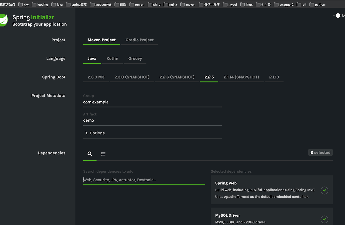Select Gradle Project option
The width and height of the screenshot is (345, 225).
pos(139,40)
